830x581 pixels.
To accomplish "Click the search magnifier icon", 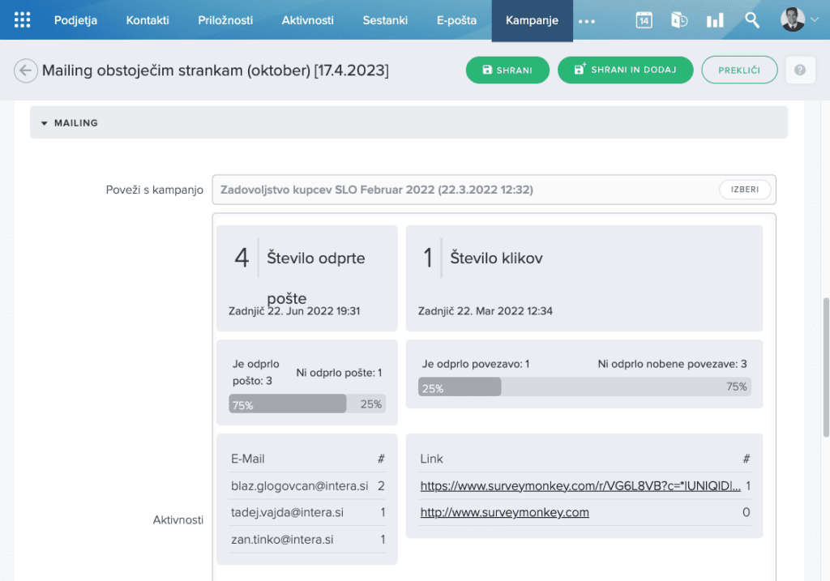I will pyautogui.click(x=752, y=20).
